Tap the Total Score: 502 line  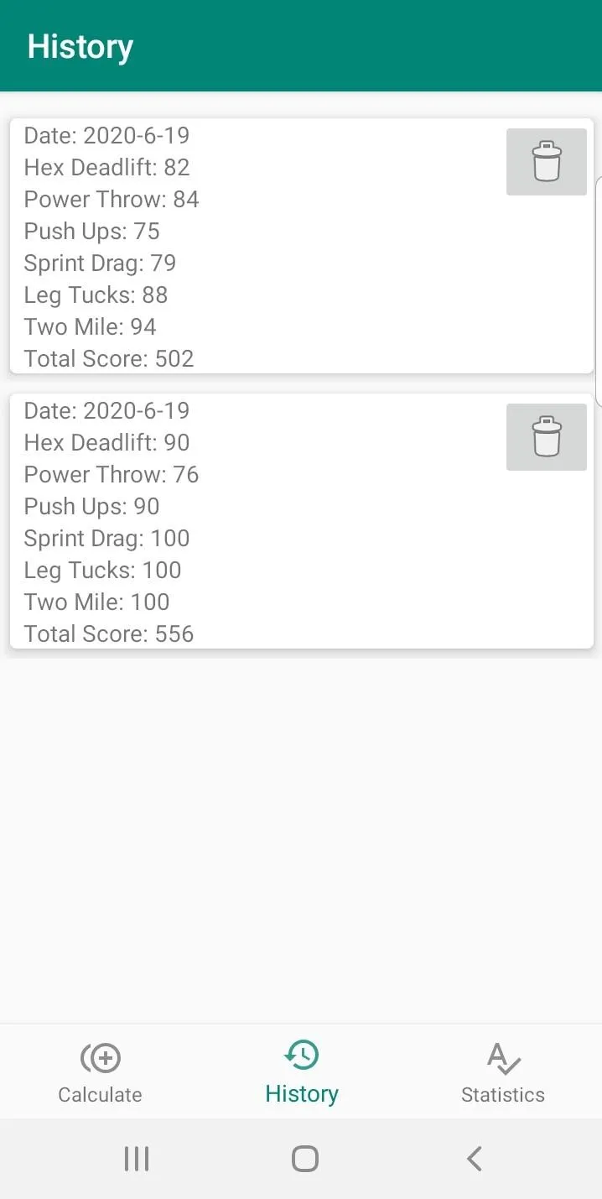[109, 359]
